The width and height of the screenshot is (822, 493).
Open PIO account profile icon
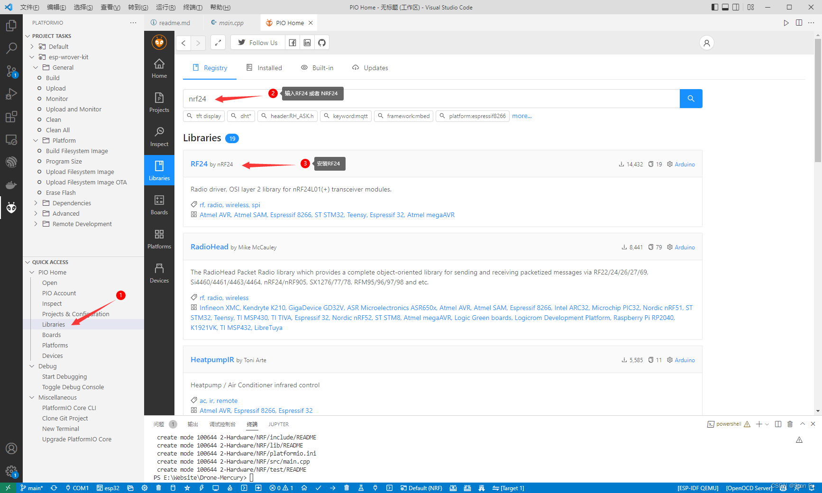(x=707, y=43)
